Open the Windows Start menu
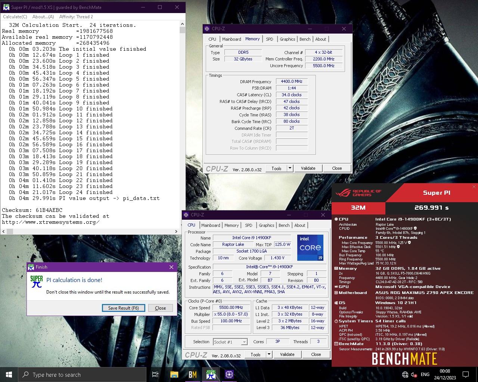 pyautogui.click(x=9, y=375)
